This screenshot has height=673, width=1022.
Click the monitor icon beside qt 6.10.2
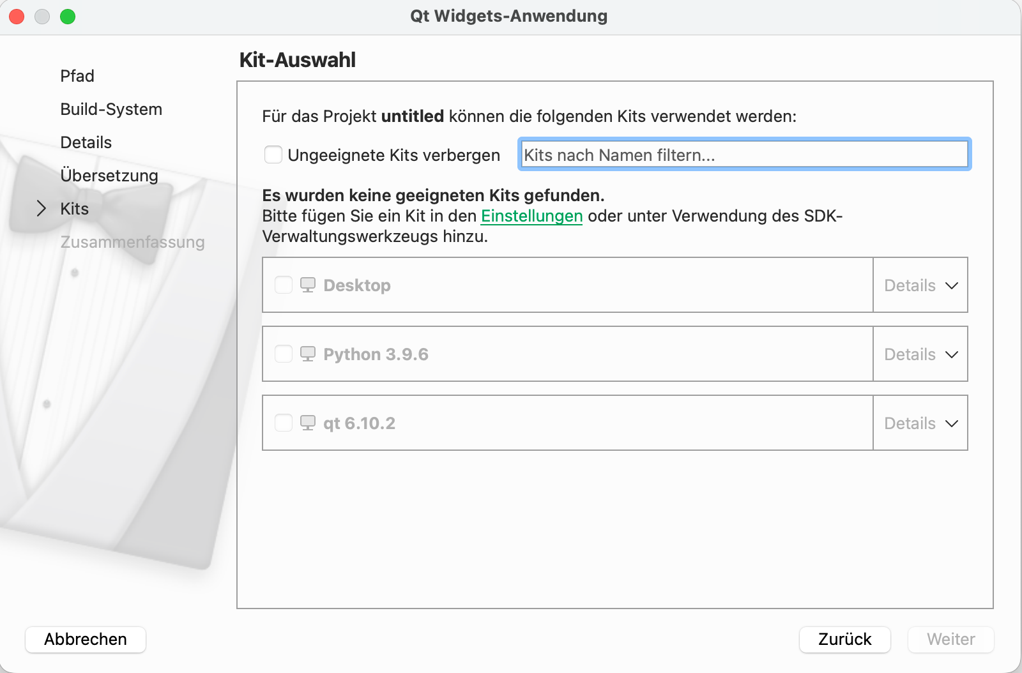pos(308,423)
